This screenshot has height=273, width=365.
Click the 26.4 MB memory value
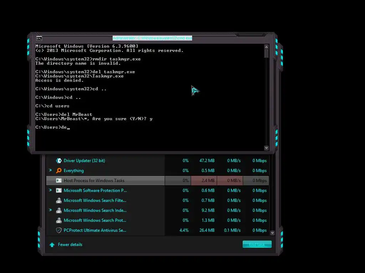(207, 230)
